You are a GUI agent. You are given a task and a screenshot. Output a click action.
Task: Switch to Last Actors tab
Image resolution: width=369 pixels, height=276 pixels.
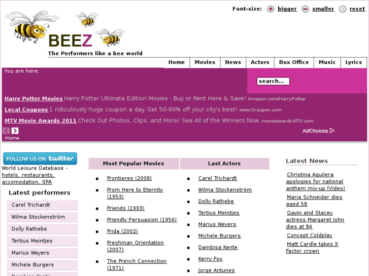pos(224,164)
